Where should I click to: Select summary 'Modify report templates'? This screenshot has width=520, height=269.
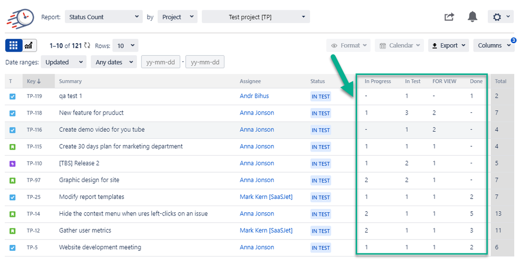pyautogui.click(x=92, y=197)
